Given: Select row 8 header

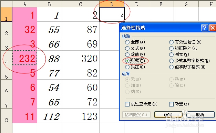Looking at the screenshot, I should (x=6, y=116).
